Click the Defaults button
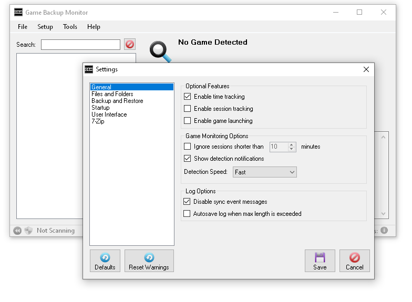This screenshot has height=302, width=412. (x=105, y=261)
